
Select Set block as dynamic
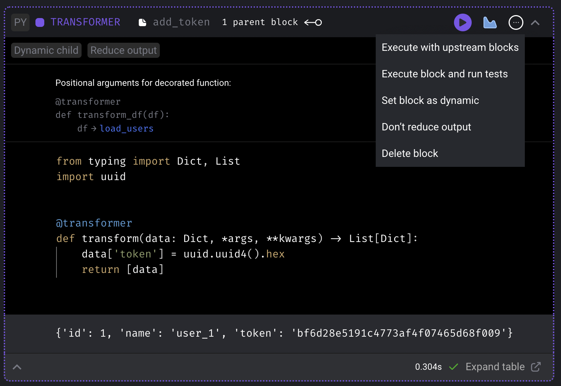450,101
